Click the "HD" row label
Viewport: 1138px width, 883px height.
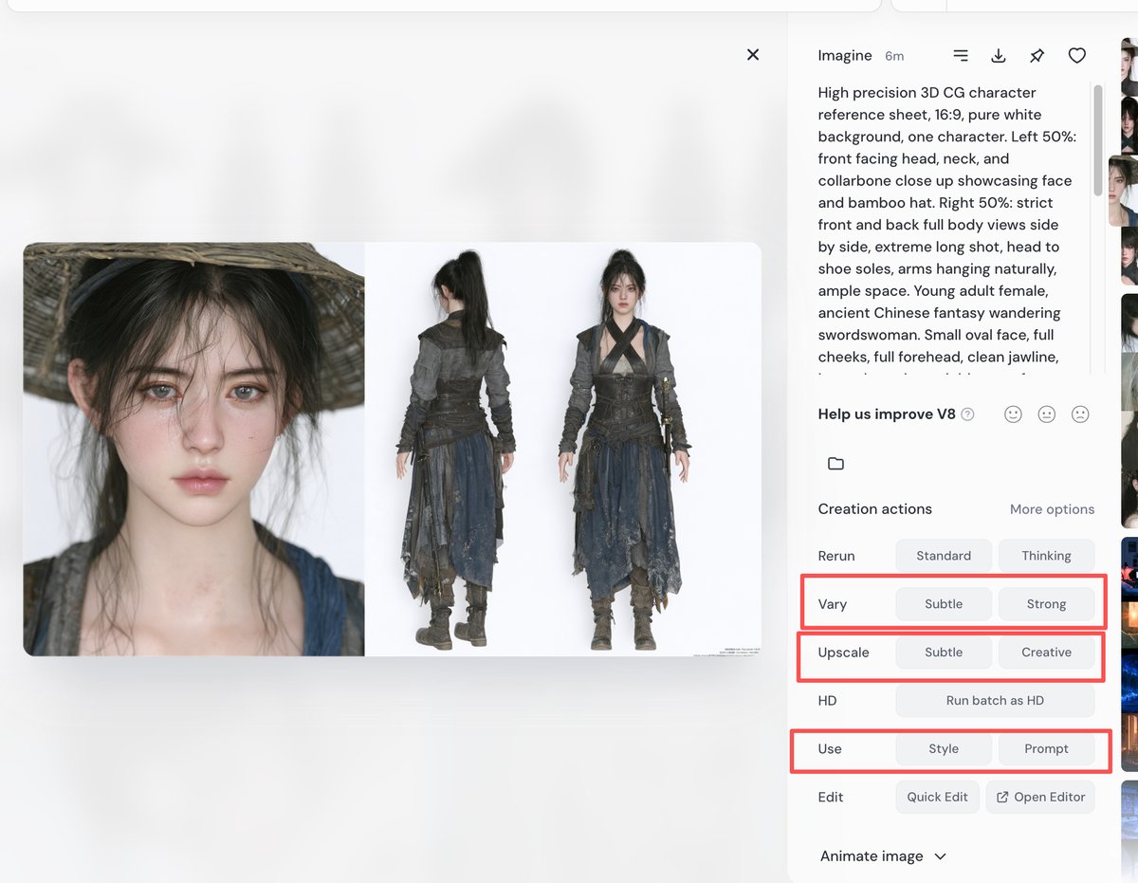pyautogui.click(x=827, y=701)
